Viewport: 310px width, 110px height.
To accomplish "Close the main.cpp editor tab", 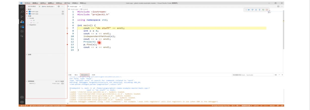I will (x=80, y=6).
